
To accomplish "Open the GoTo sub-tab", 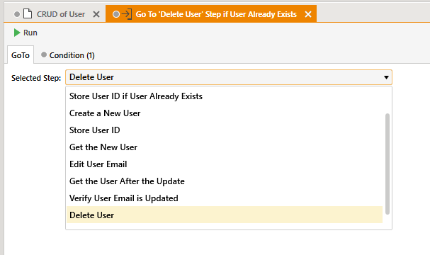I will tap(21, 55).
